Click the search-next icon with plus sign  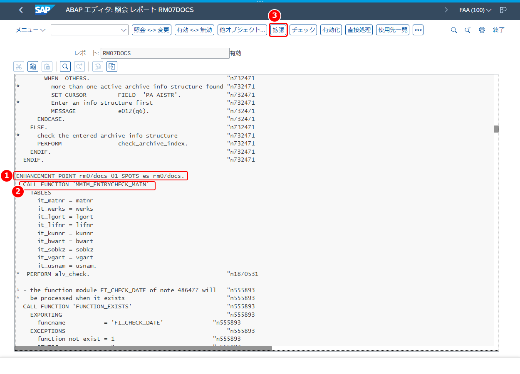[468, 30]
